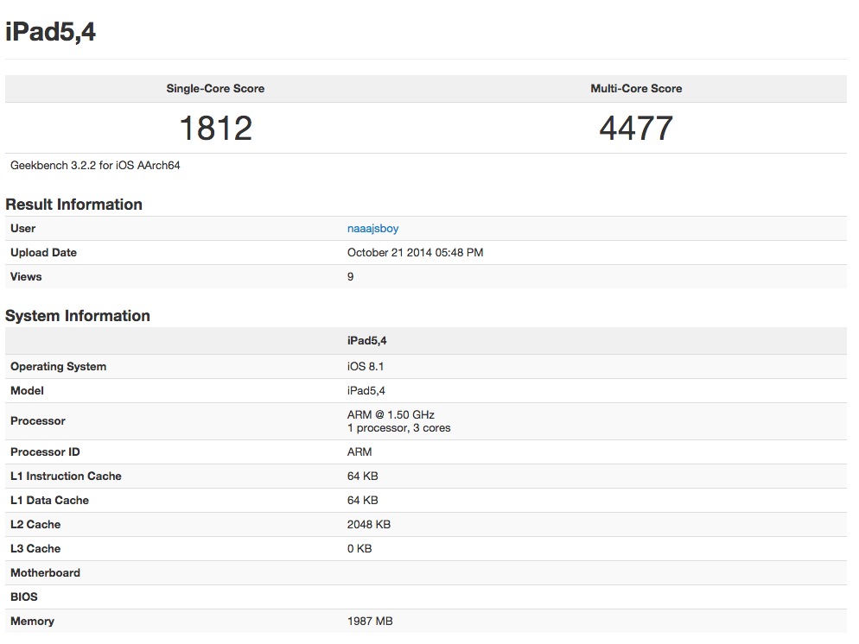Click the User row label
Viewport: 859px width, 644px height.
(x=23, y=229)
